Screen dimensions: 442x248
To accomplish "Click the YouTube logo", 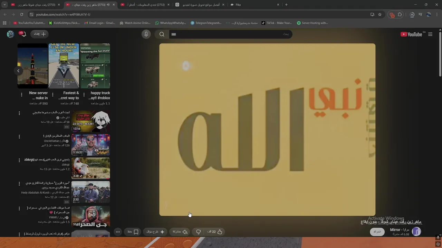I will [411, 34].
